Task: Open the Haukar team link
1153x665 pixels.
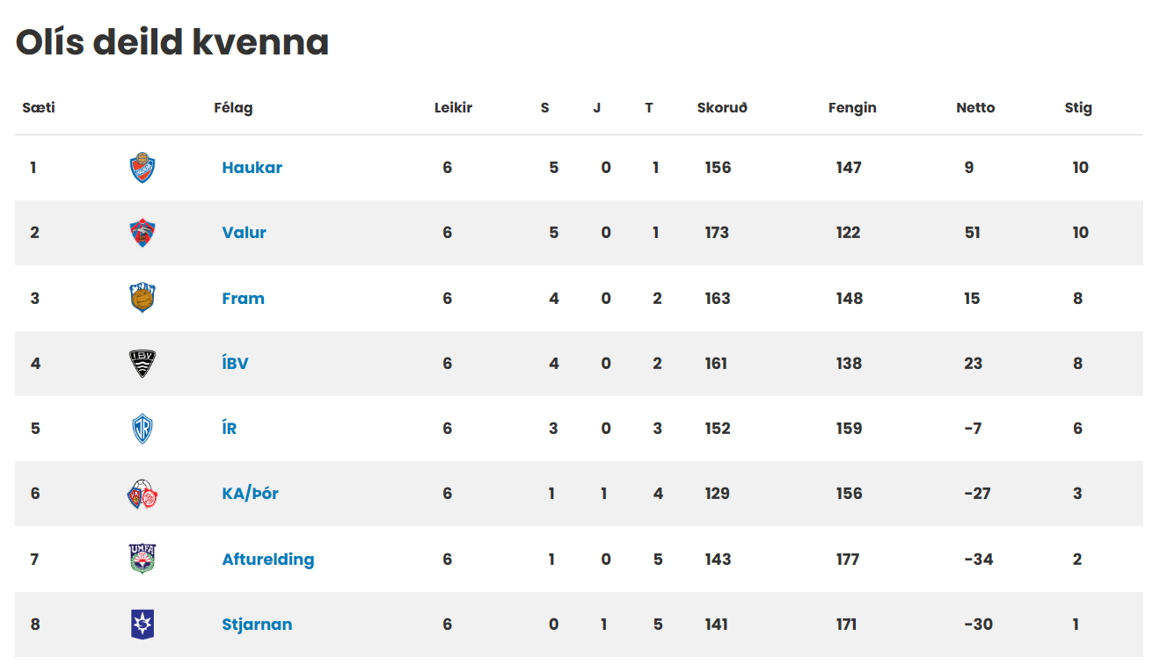Action: coord(252,168)
